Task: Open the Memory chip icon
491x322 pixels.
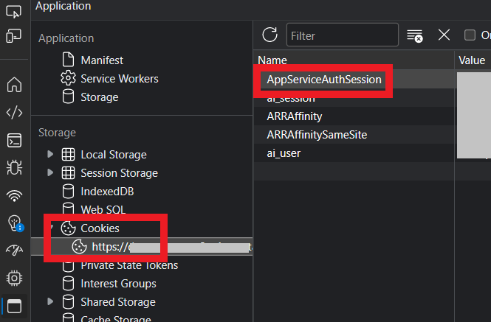Action: pos(14,278)
